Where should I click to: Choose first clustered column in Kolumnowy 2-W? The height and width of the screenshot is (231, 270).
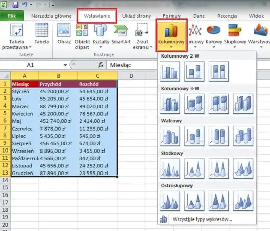tap(170, 72)
